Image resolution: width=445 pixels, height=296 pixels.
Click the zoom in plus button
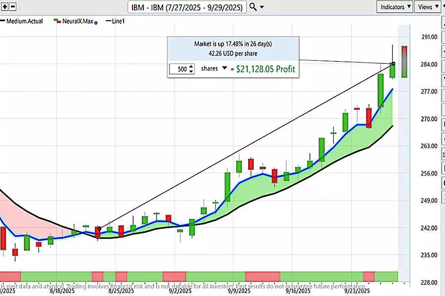pos(5,7)
